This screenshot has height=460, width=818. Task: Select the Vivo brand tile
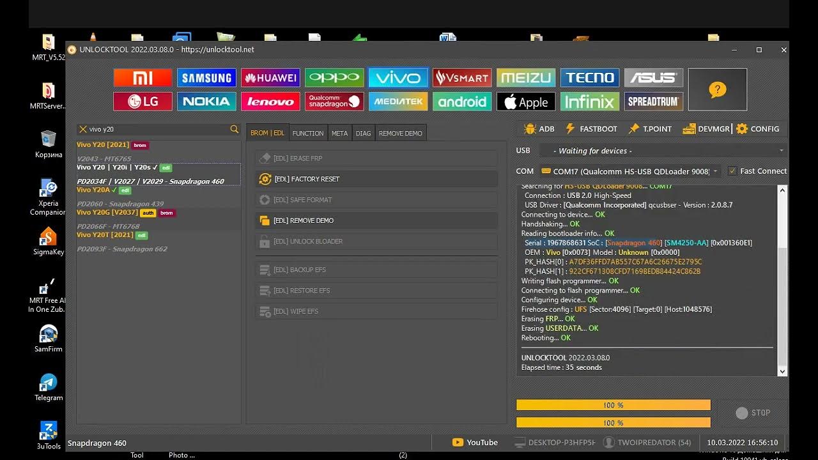pyautogui.click(x=398, y=78)
